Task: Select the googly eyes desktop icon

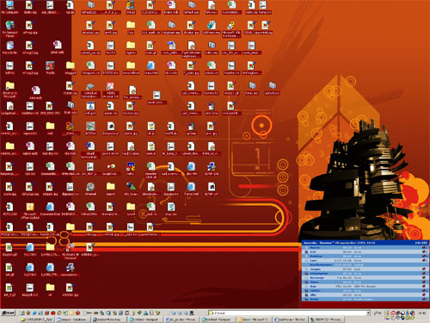Action: click(110, 169)
